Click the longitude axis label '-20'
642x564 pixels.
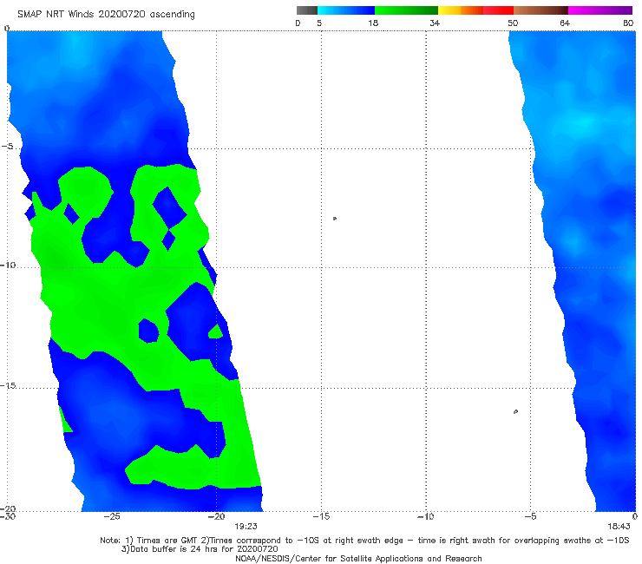[x=217, y=516]
